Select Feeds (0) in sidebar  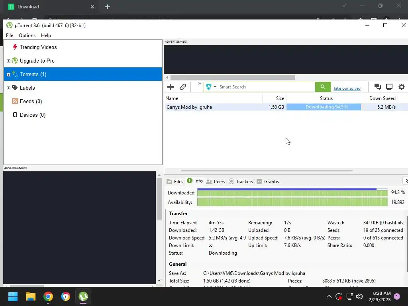click(31, 101)
